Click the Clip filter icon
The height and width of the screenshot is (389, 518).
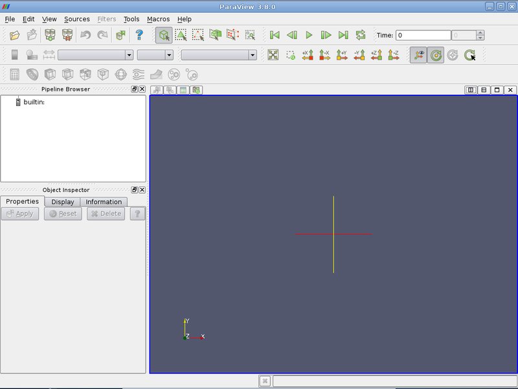[x=50, y=75]
